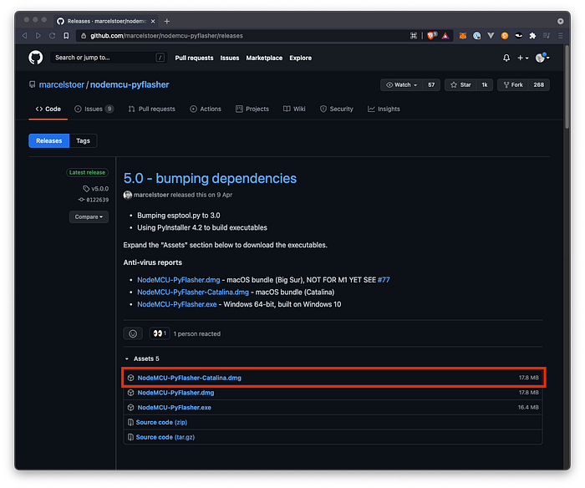Click the bookmark icon in toolbar

click(66, 36)
